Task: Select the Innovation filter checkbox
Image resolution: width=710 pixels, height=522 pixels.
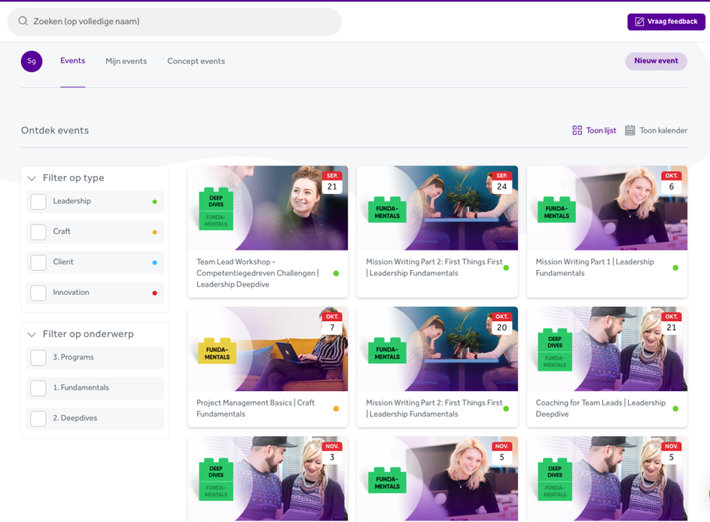Action: [x=39, y=293]
